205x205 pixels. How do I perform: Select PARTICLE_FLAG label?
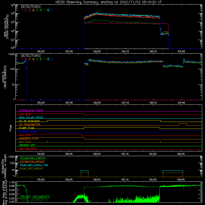(x=29, y=138)
